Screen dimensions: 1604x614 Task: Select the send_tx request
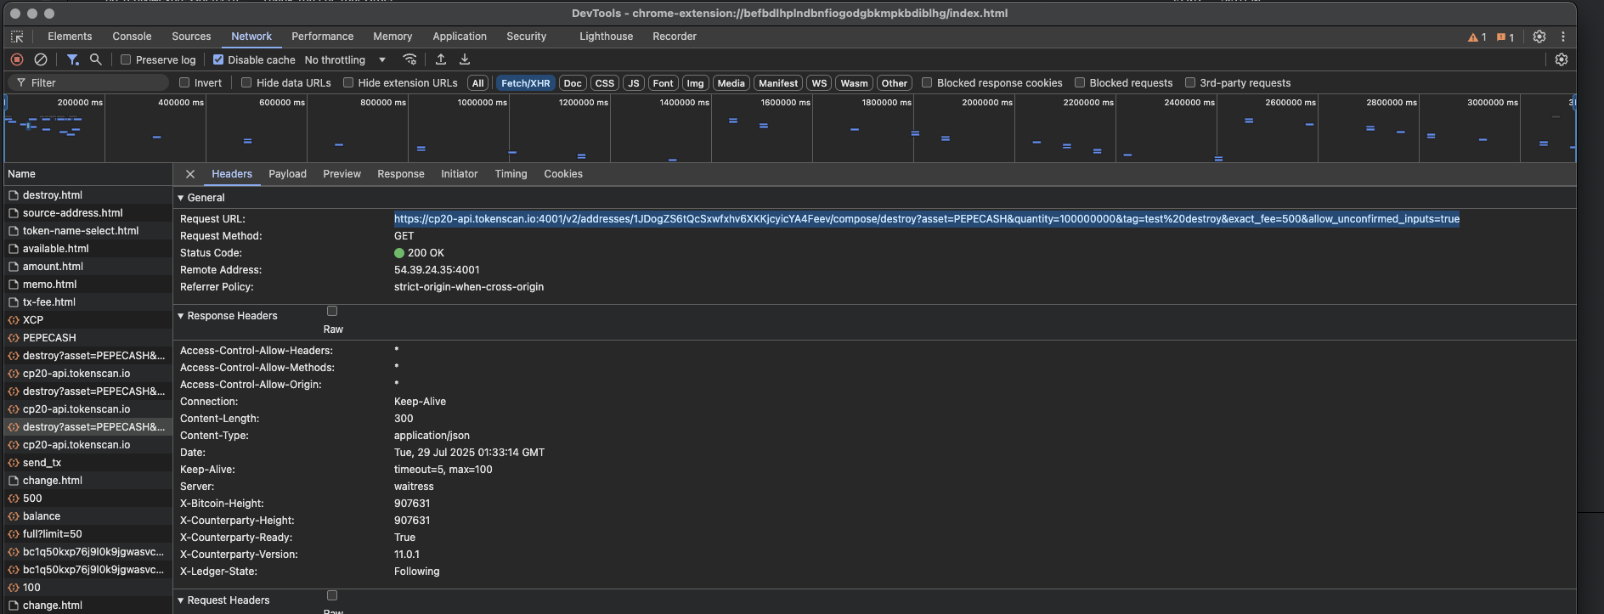(42, 463)
